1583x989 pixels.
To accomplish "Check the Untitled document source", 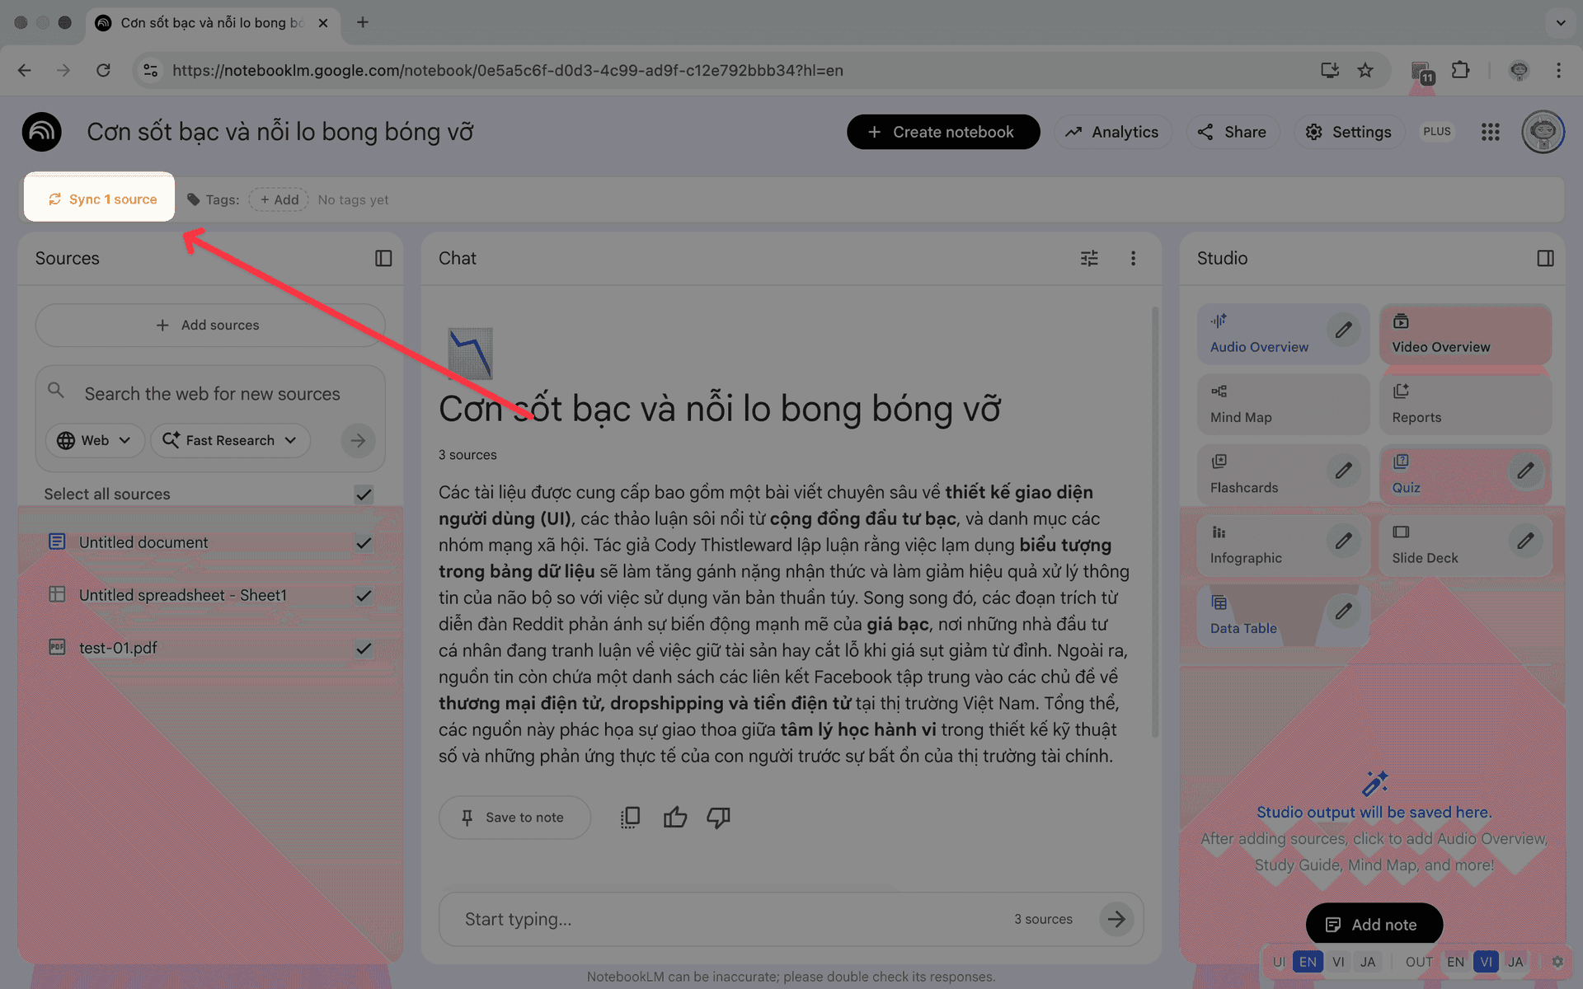I will [363, 542].
